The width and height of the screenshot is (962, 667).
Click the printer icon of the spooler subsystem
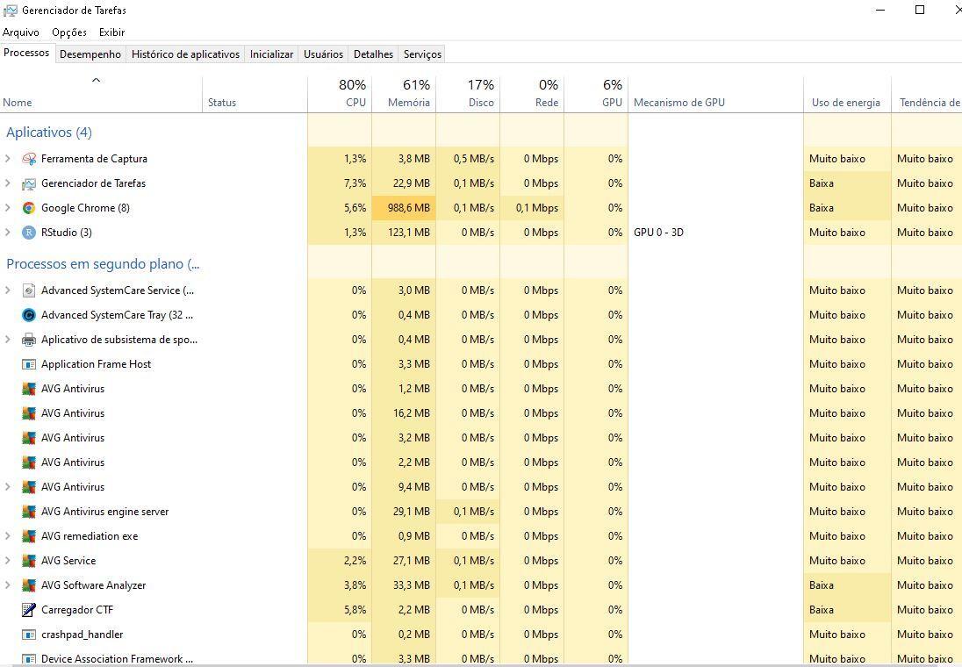(29, 340)
